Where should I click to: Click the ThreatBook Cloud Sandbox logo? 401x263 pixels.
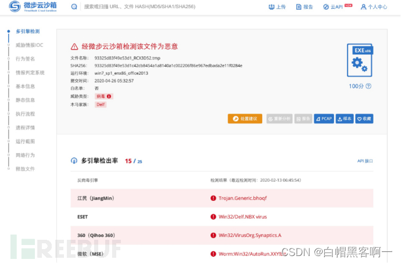[33, 6]
